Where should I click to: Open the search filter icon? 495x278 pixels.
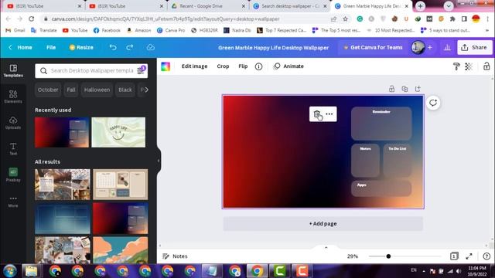[141, 70]
